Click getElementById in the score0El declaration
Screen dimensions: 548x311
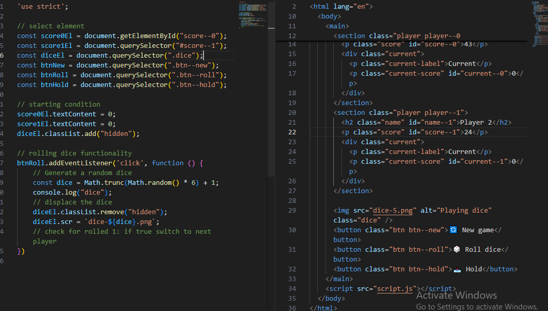coord(148,36)
